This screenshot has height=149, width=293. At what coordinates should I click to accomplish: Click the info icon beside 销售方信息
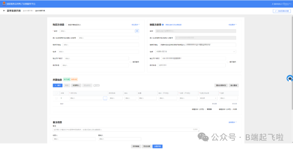(x=163, y=25)
